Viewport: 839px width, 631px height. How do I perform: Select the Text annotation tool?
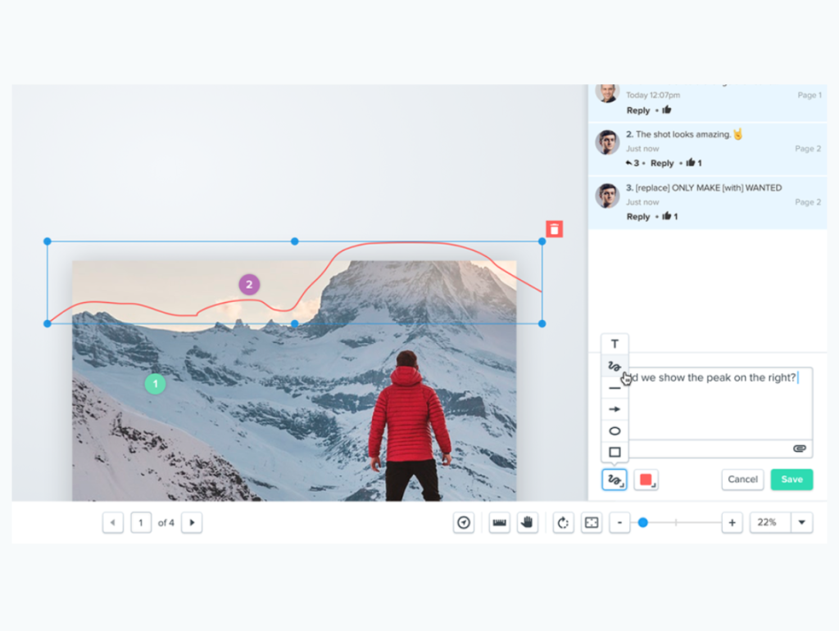coord(615,344)
